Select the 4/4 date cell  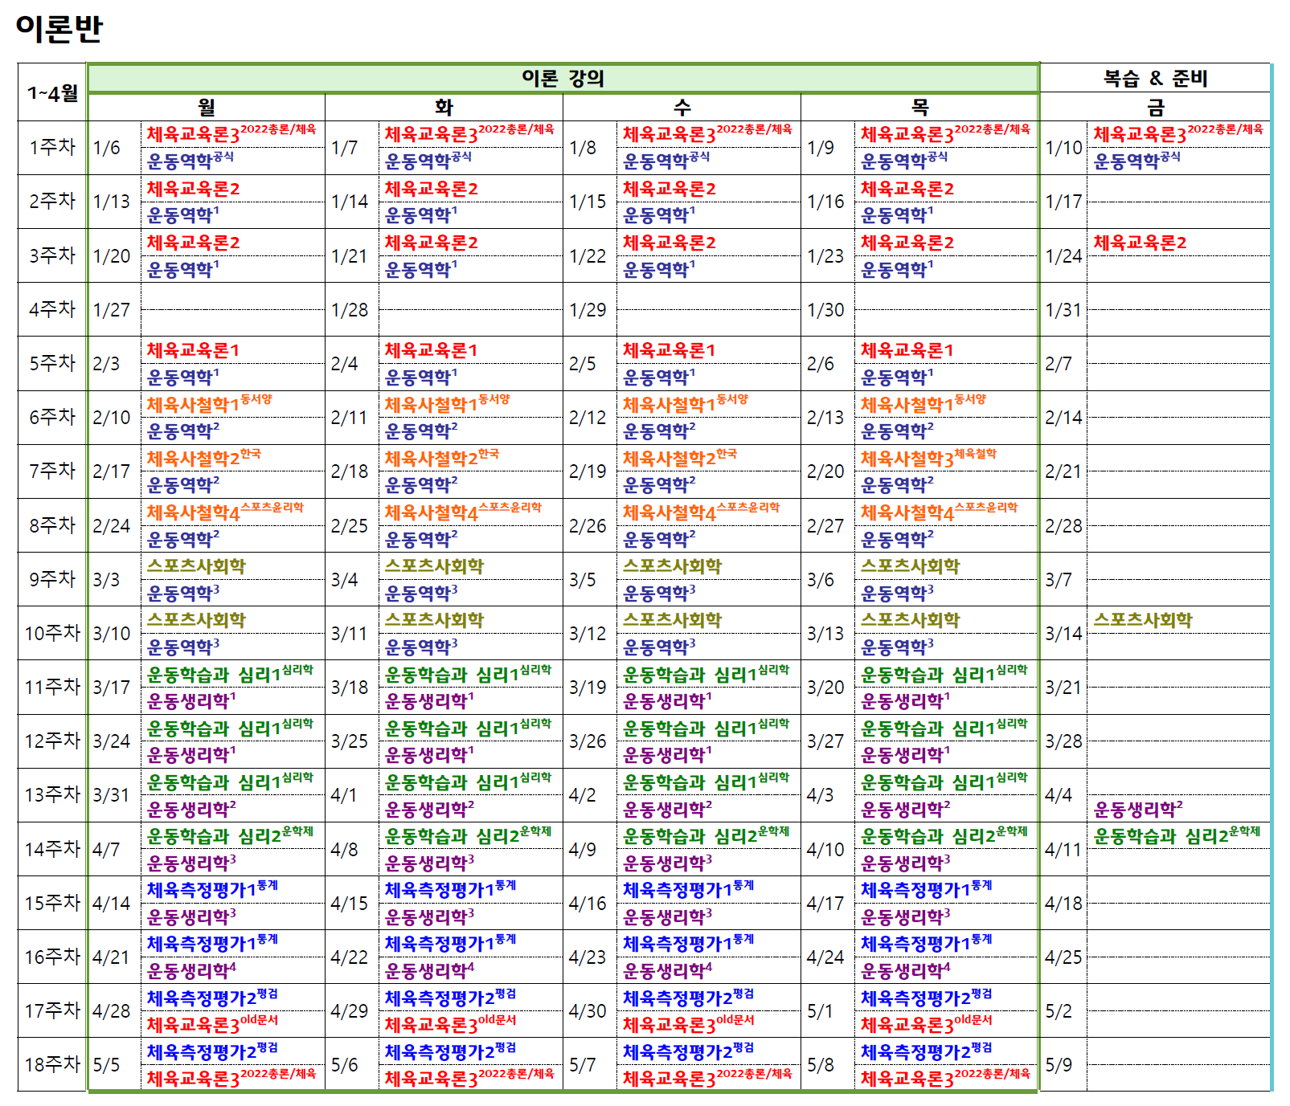[1063, 795]
